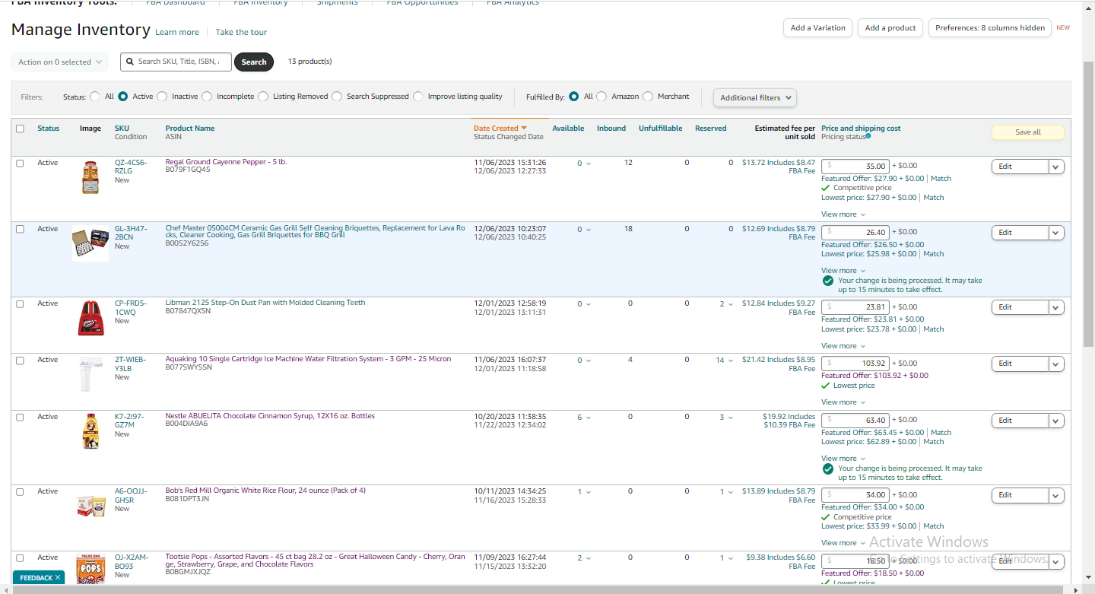Open the Edit dropdown arrow for Libman Dust Pan
This screenshot has width=1095, height=594.
[x=1055, y=307]
